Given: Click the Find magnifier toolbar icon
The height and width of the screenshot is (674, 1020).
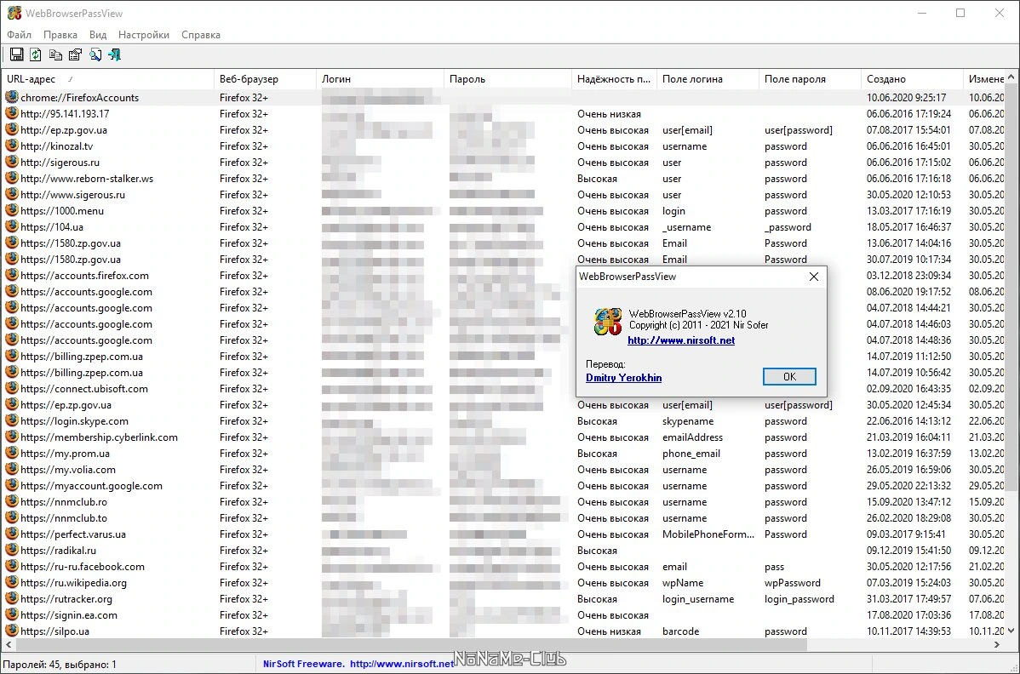Looking at the screenshot, I should (x=95, y=54).
